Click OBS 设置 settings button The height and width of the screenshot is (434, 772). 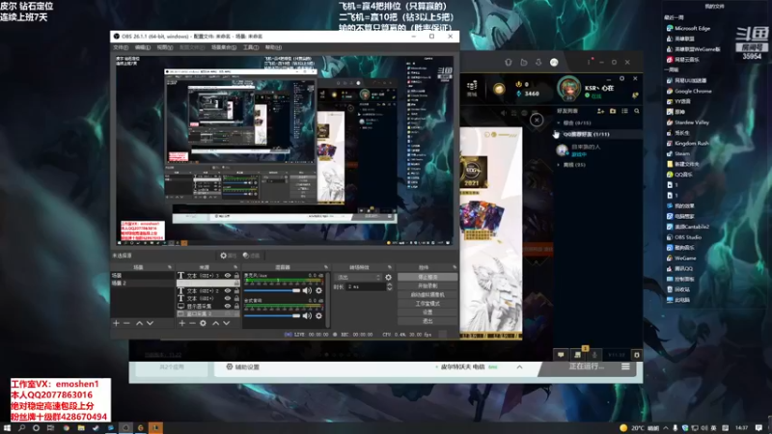pyautogui.click(x=427, y=312)
